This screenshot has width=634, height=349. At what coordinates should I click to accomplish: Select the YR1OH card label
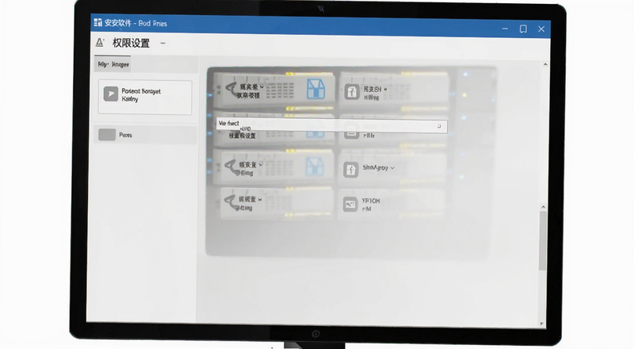[371, 201]
